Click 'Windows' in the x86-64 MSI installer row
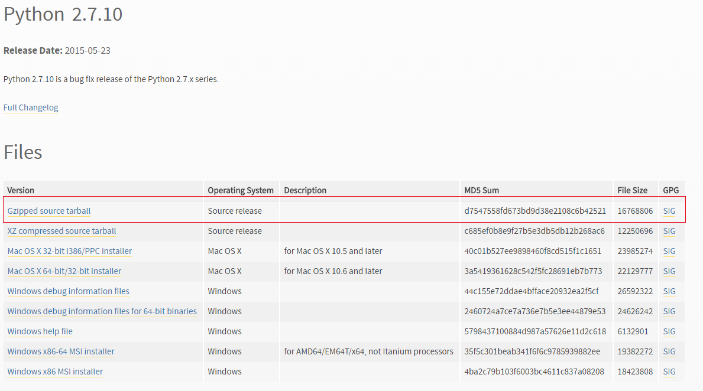 tap(225, 351)
